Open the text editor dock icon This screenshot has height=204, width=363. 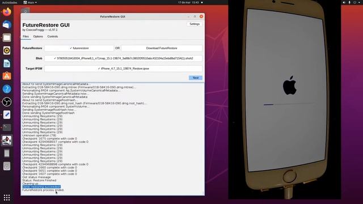tap(7, 114)
